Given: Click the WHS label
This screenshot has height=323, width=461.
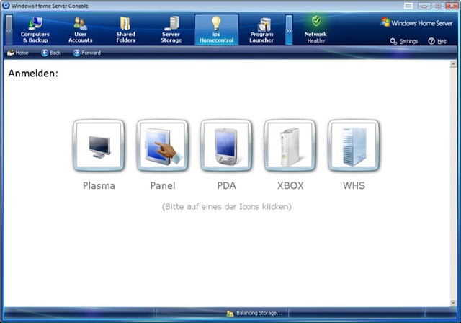Looking at the screenshot, I should coord(354,185).
